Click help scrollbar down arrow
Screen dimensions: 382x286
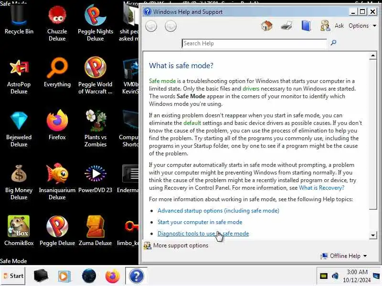(373, 235)
